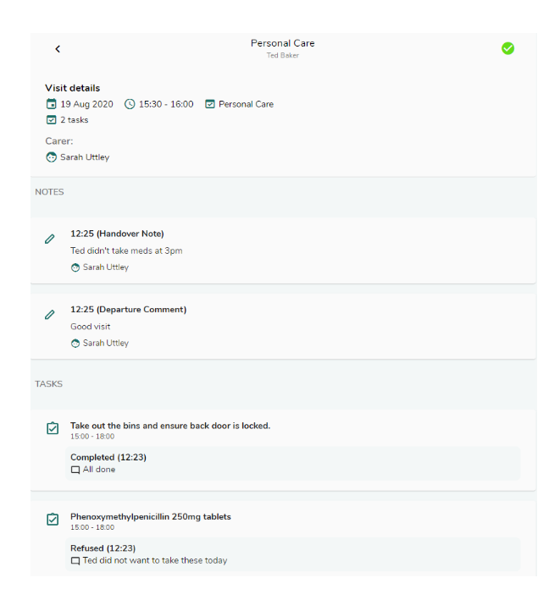Click the clock icon next to 15:30 - 16:00
The width and height of the screenshot is (560, 611).
tap(130, 104)
